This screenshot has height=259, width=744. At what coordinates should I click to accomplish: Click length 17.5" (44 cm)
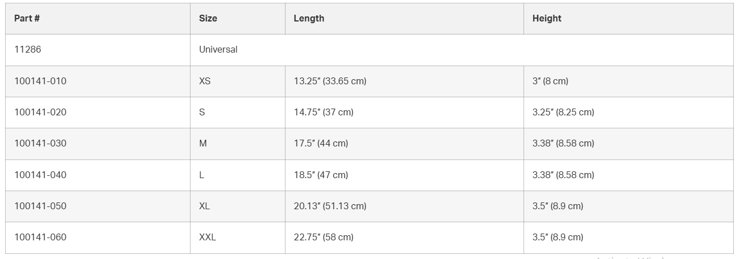coord(321,143)
